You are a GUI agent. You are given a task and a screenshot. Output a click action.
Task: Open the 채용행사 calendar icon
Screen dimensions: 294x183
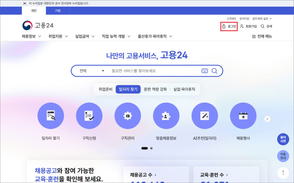point(243,116)
